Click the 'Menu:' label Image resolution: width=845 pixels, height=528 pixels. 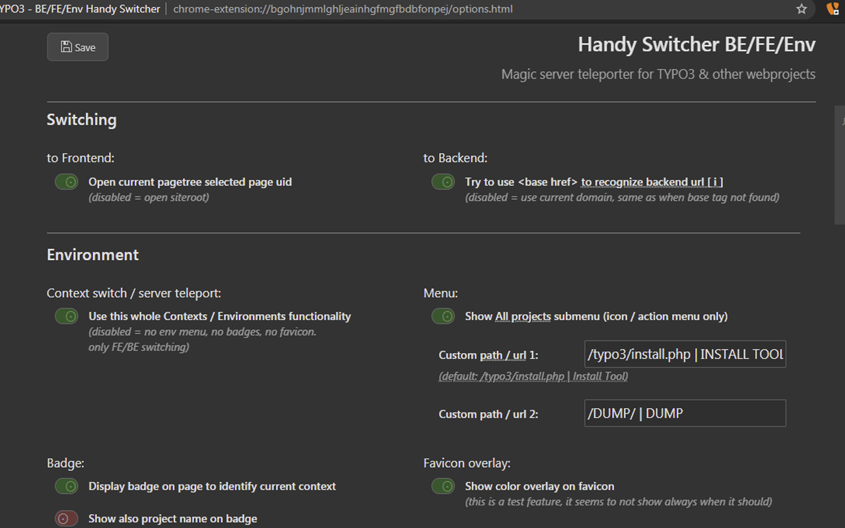point(440,293)
